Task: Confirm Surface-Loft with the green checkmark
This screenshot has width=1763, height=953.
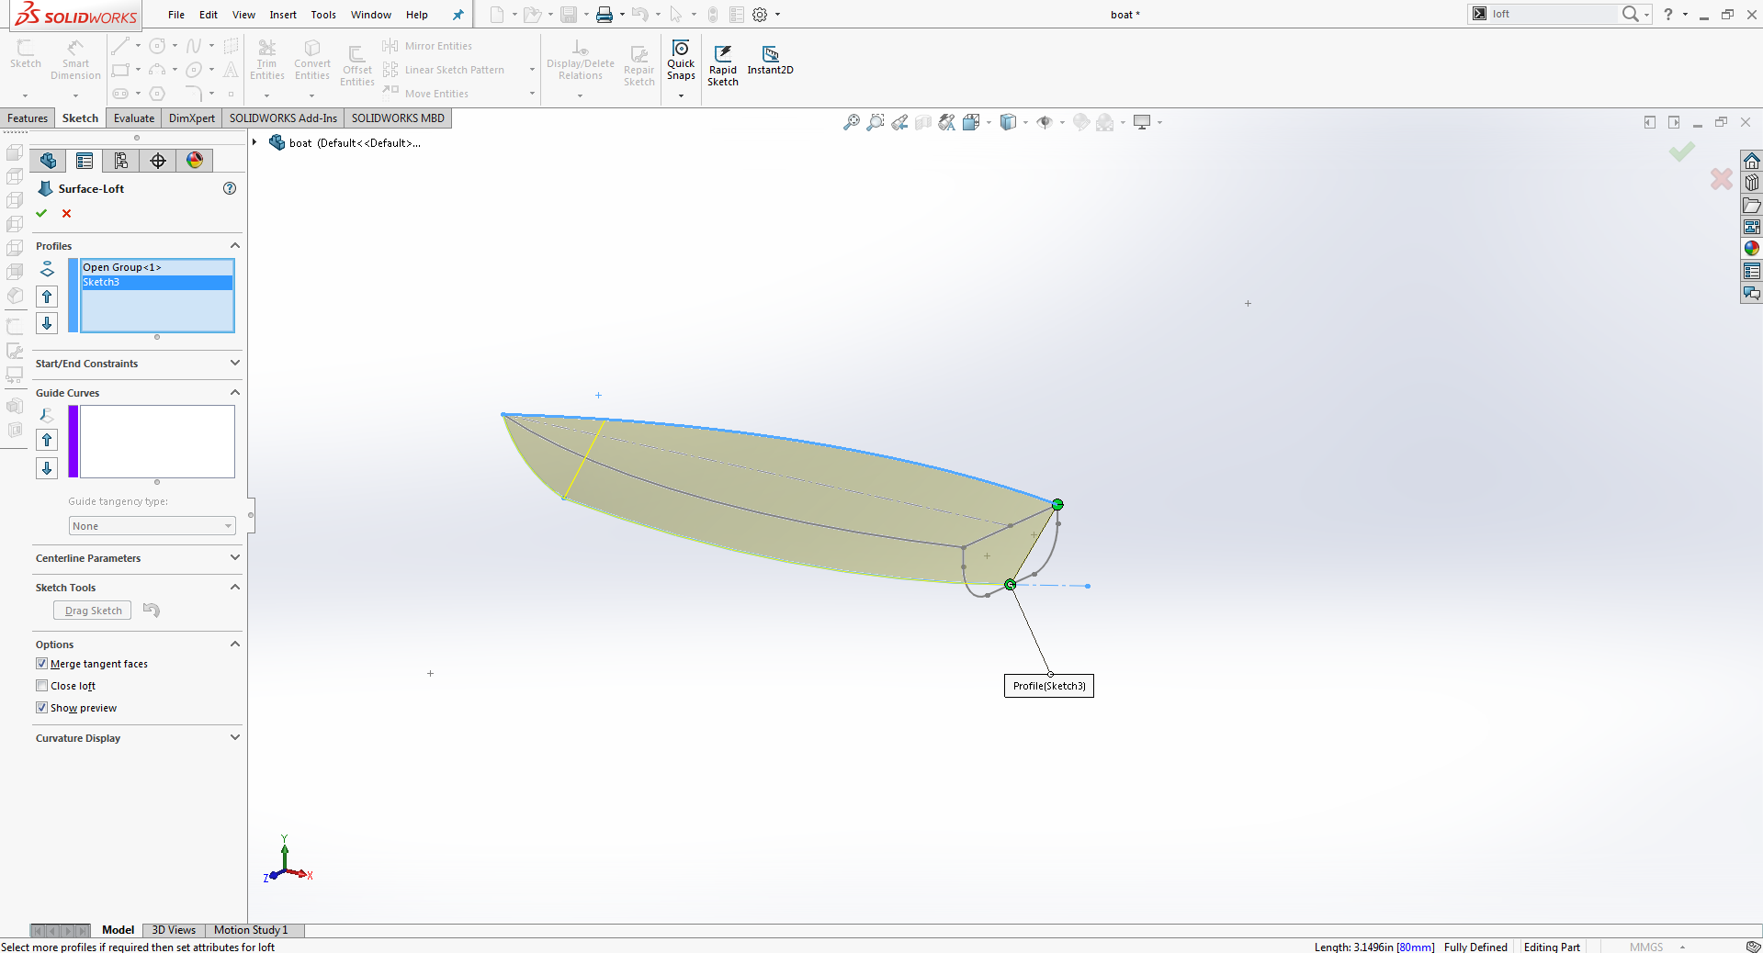Action: [x=41, y=213]
